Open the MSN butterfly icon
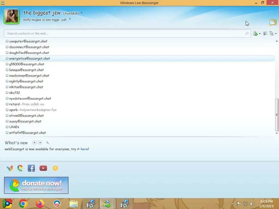 pos(10,168)
